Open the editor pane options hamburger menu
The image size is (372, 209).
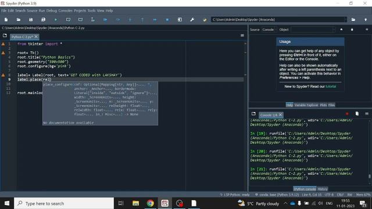click(x=242, y=35)
